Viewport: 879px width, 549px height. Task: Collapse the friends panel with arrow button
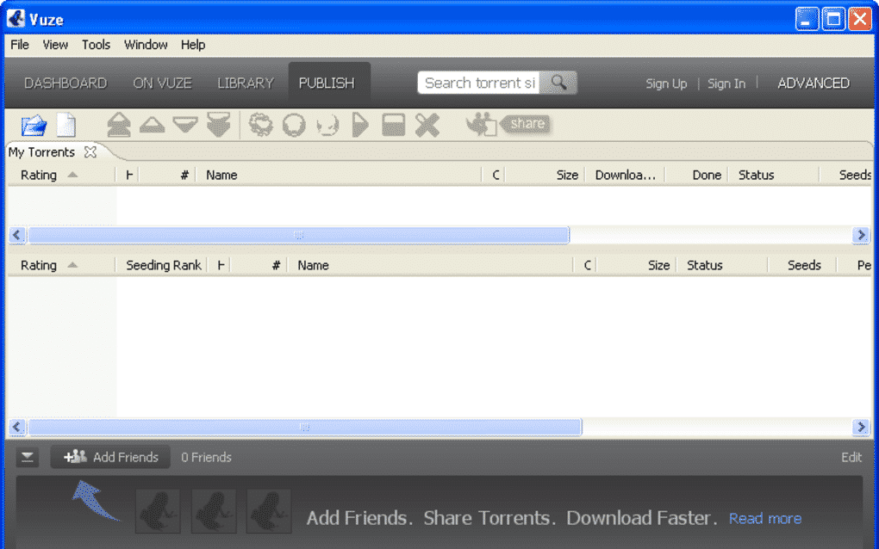click(28, 458)
